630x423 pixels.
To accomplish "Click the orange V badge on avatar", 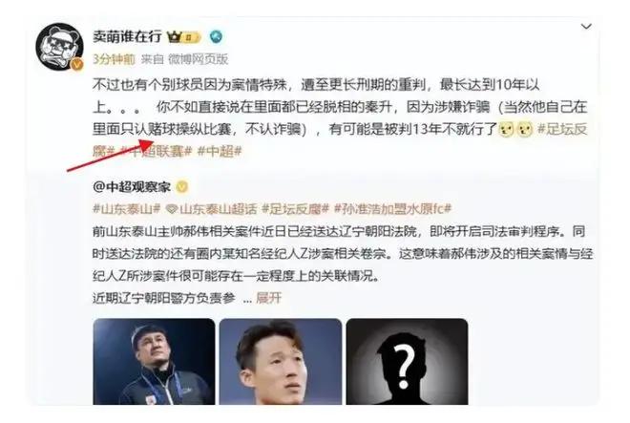I will click(76, 64).
